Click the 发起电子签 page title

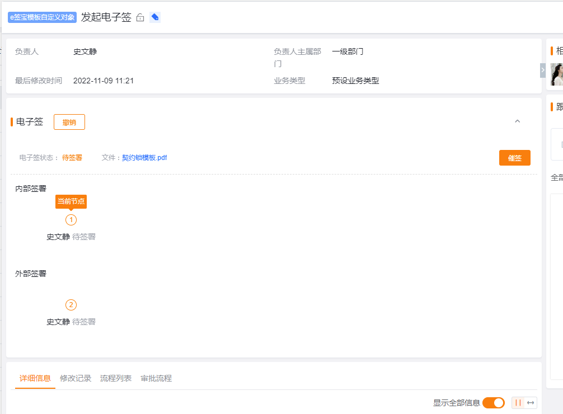tap(106, 17)
